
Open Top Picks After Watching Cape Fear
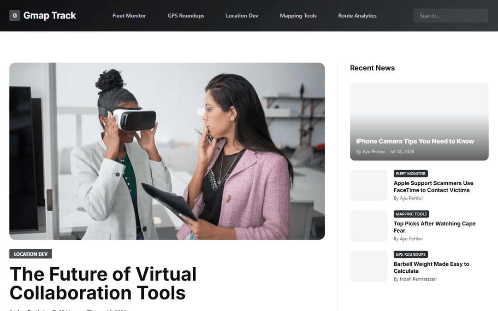434,227
